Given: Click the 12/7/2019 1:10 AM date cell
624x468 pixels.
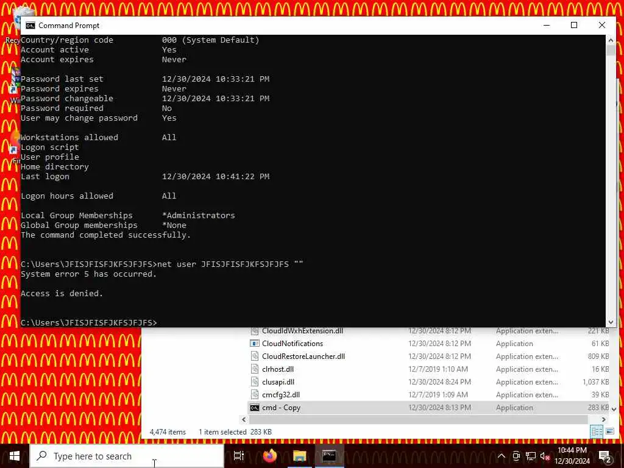Looking at the screenshot, I should [438, 369].
